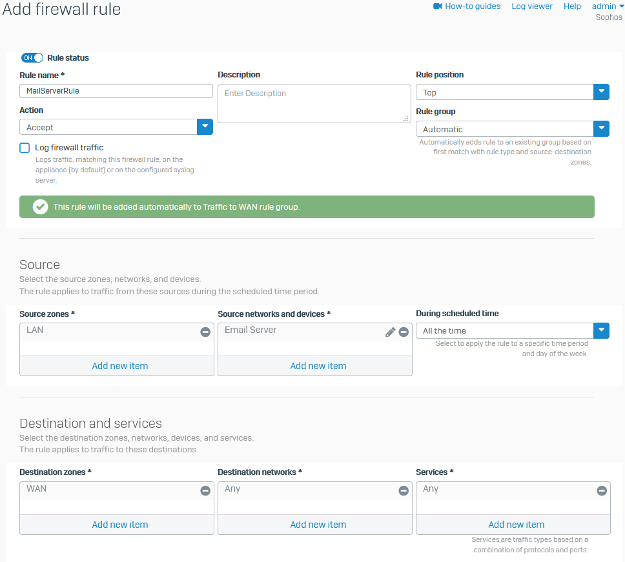This screenshot has height=562, width=625.
Task: Remove LAN from Source zones
Action: tap(205, 331)
